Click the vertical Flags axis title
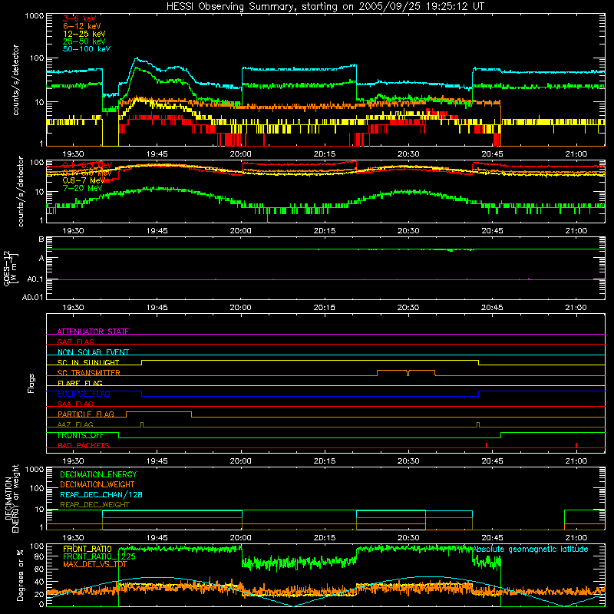 pyautogui.click(x=31, y=383)
